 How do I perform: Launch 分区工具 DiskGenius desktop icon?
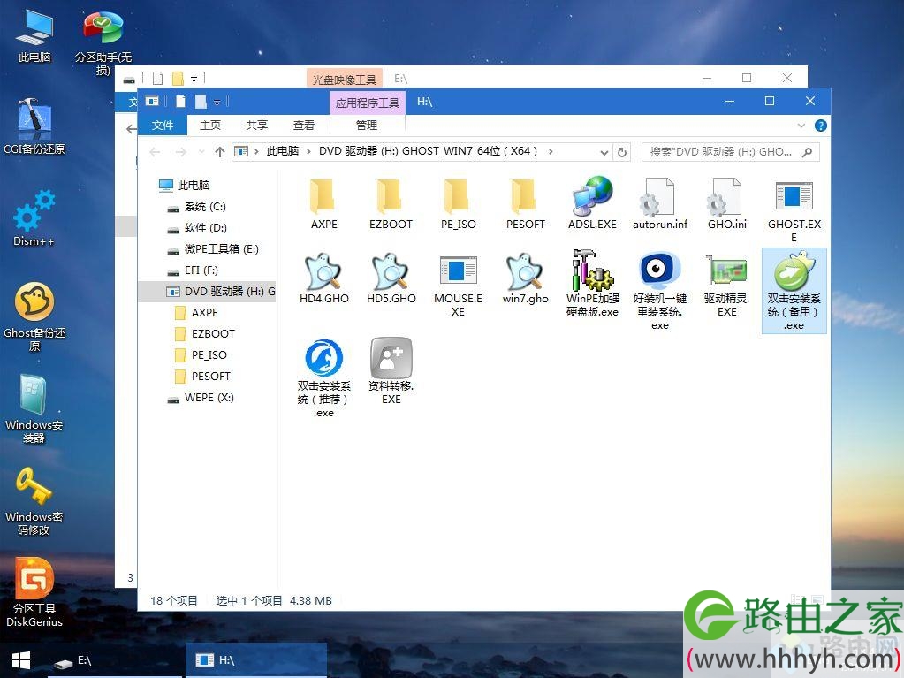pos(34,592)
